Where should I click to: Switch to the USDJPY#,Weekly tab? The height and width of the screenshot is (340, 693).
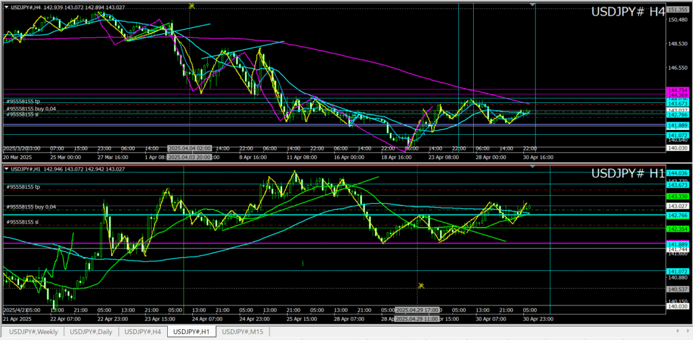(x=33, y=332)
